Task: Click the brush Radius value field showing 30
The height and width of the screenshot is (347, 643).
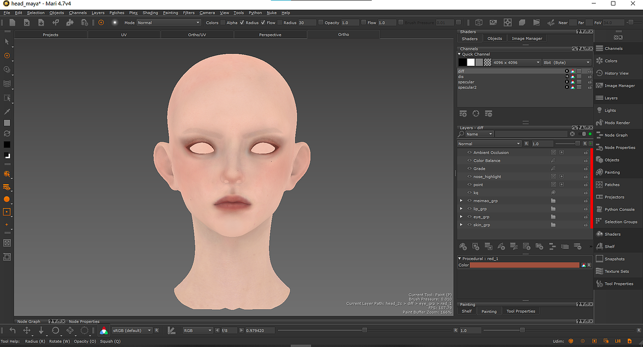Action: click(x=307, y=23)
